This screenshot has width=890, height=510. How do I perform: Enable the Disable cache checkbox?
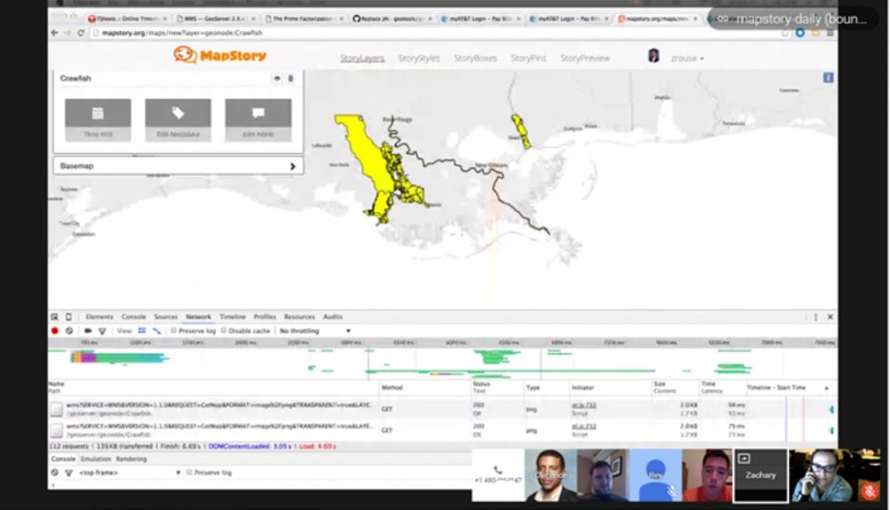point(223,330)
